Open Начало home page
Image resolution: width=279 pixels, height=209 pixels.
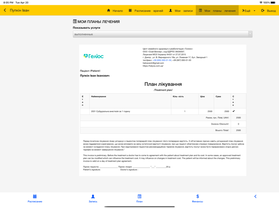pos(115,11)
